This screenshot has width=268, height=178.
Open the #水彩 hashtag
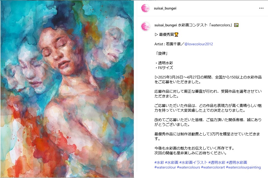tap(159, 162)
